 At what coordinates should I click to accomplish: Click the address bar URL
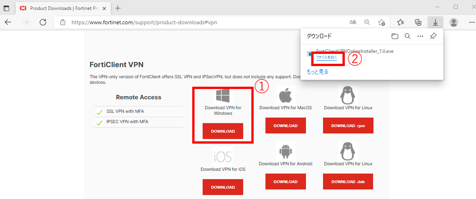coord(144,23)
